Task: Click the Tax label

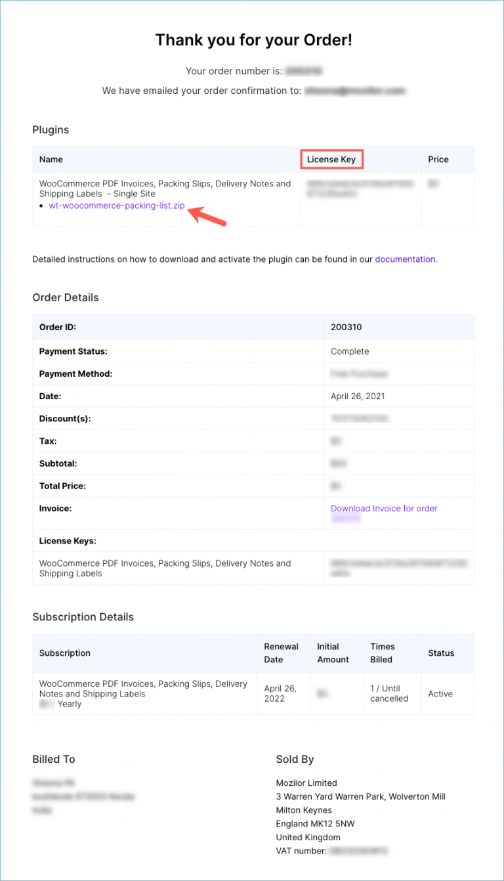Action: click(x=48, y=441)
